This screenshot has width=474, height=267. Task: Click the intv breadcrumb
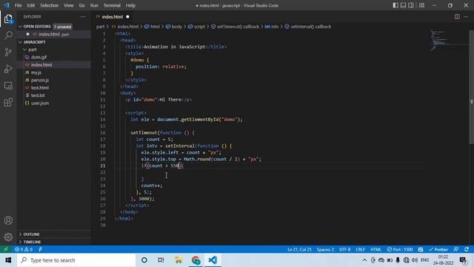point(272,27)
